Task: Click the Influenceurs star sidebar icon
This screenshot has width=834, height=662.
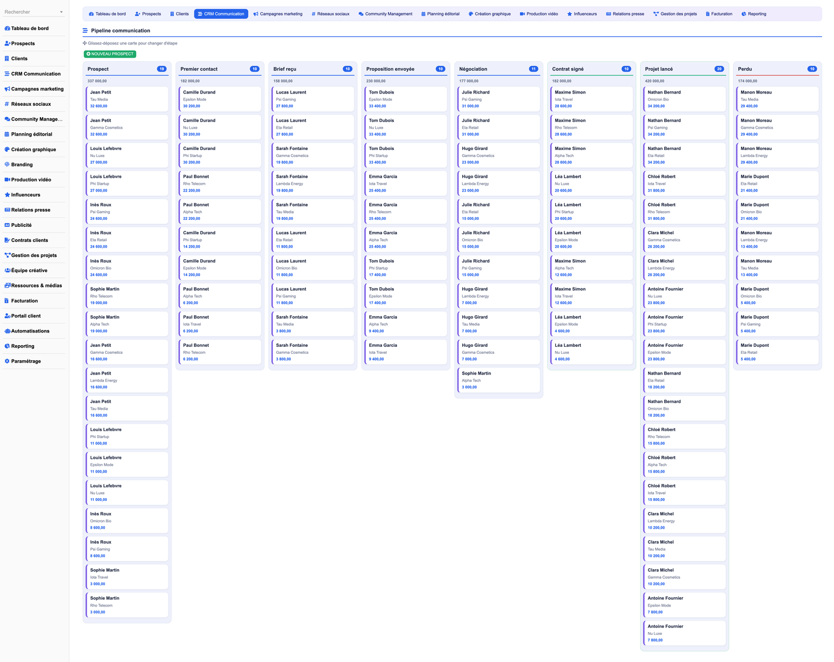Action: [7, 195]
